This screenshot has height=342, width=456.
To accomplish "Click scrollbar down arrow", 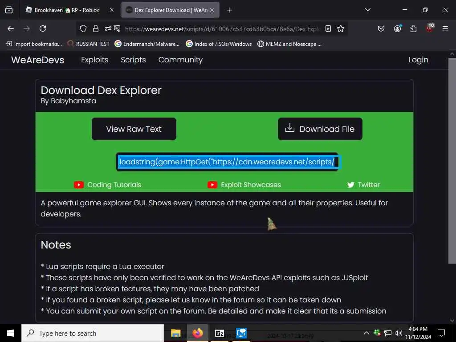I will pos(452,321).
